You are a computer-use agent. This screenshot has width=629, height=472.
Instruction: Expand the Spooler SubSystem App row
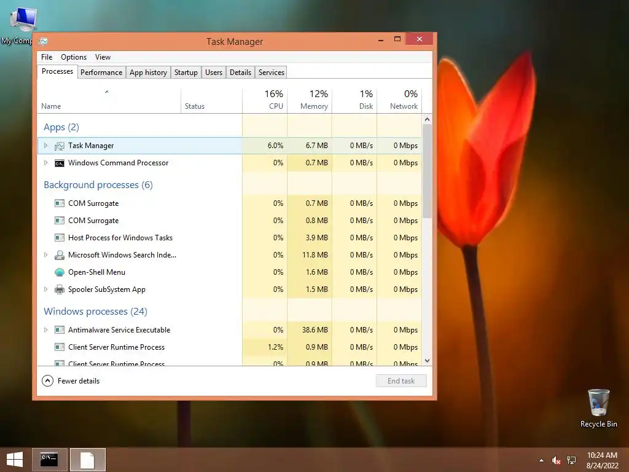45,289
